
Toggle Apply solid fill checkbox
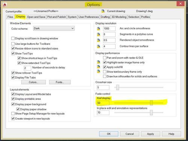(x=105, y=67)
